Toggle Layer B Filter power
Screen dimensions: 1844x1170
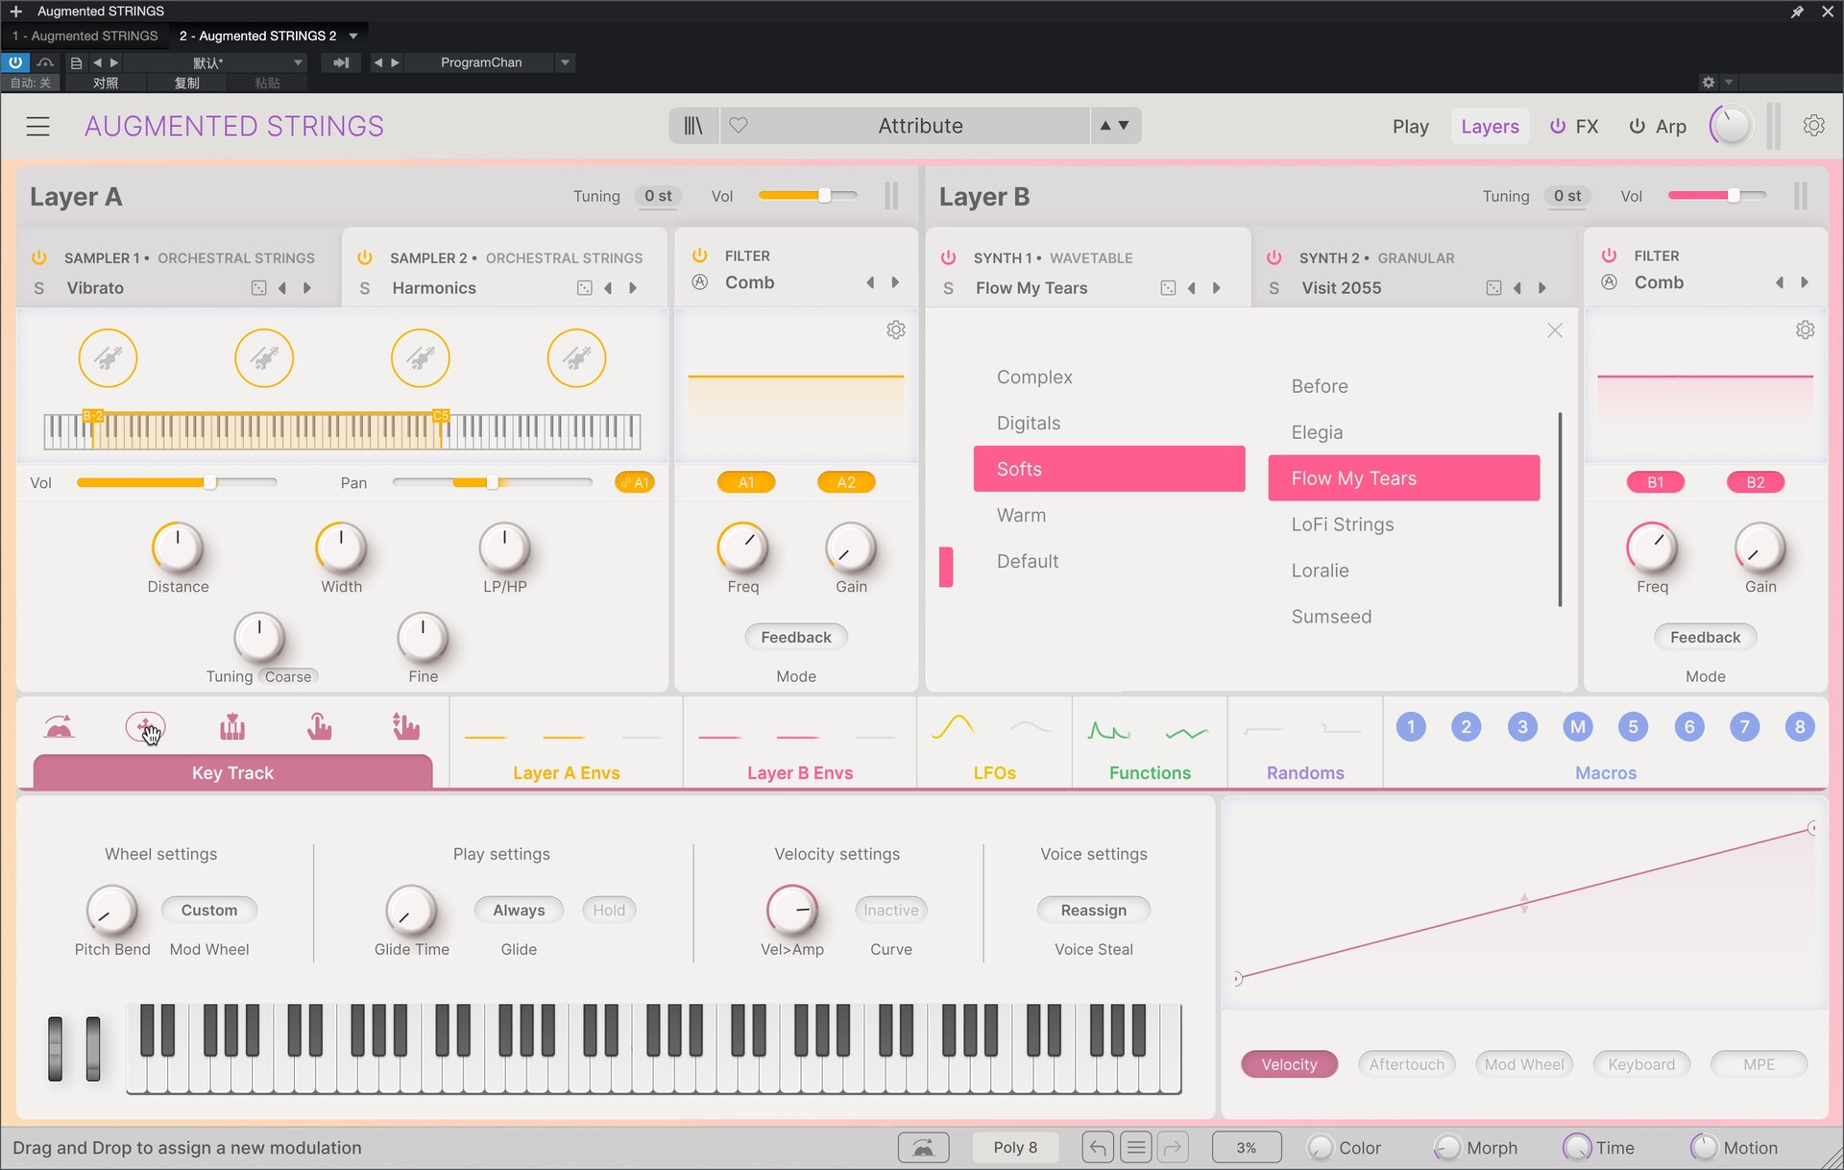[1610, 256]
